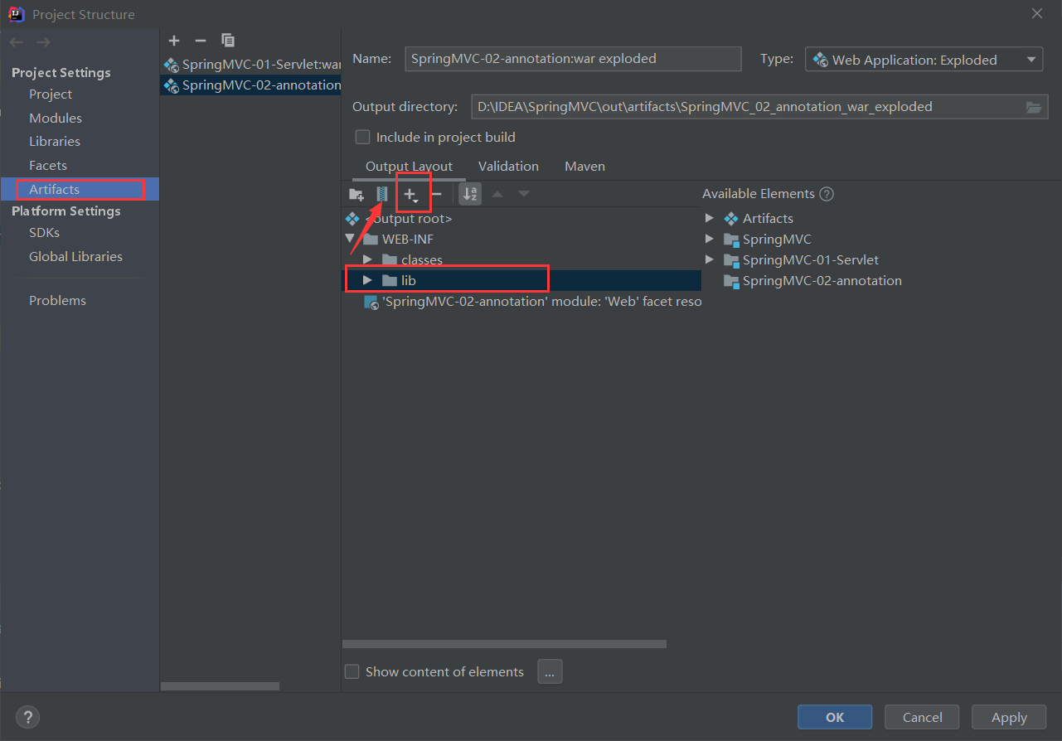Click the forward navigation arrow
This screenshot has height=741, width=1062.
[x=43, y=42]
